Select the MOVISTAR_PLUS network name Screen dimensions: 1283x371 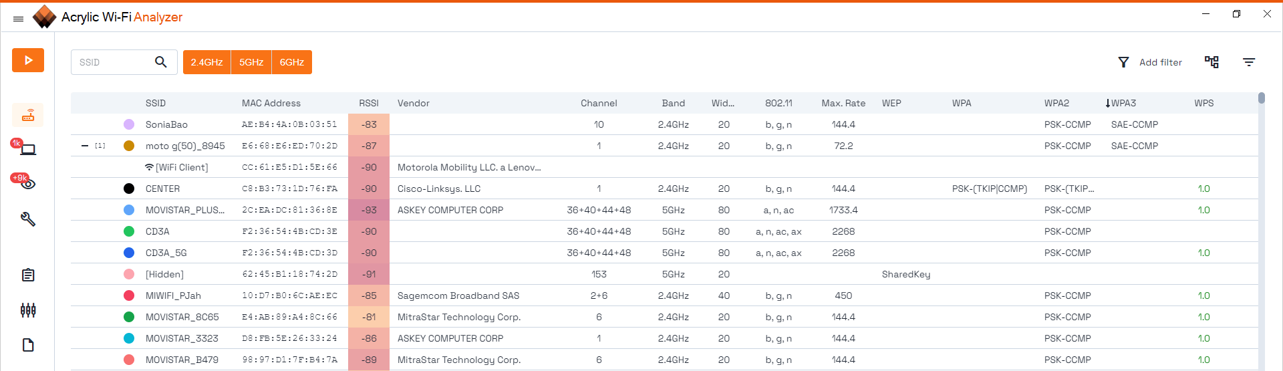185,210
